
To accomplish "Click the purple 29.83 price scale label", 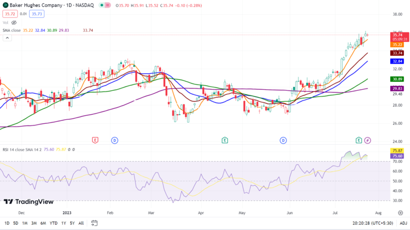I will tap(397, 89).
